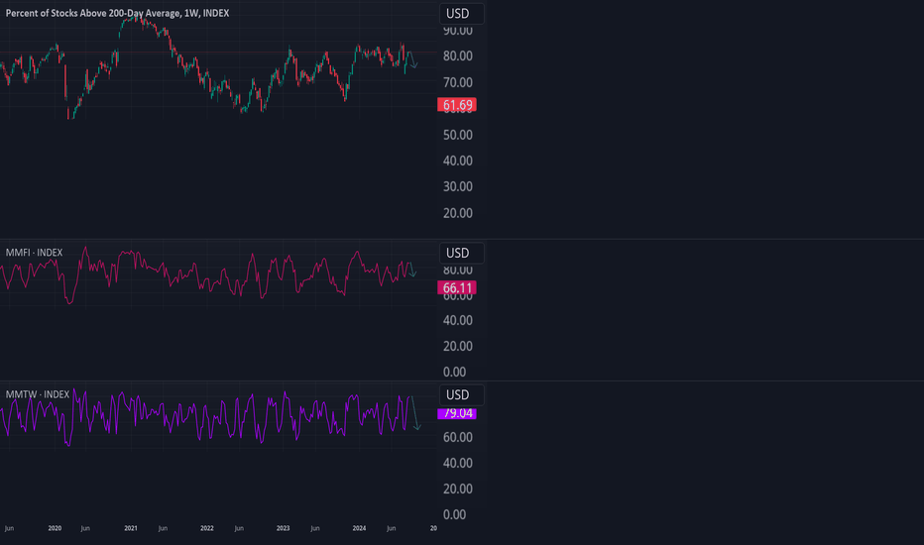924x545 pixels.
Task: Click the 2024 label on time axis
Action: pos(359,528)
